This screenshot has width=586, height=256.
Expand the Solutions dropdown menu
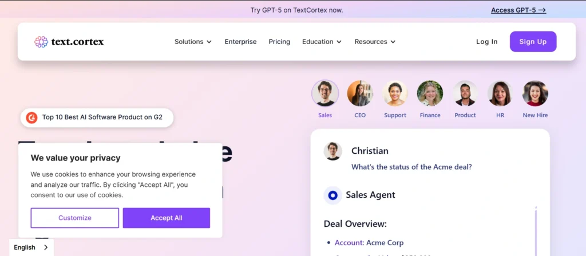point(193,42)
